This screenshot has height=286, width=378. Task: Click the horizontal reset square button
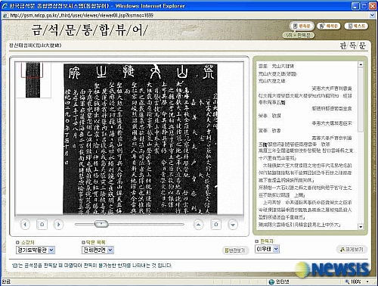point(42,224)
